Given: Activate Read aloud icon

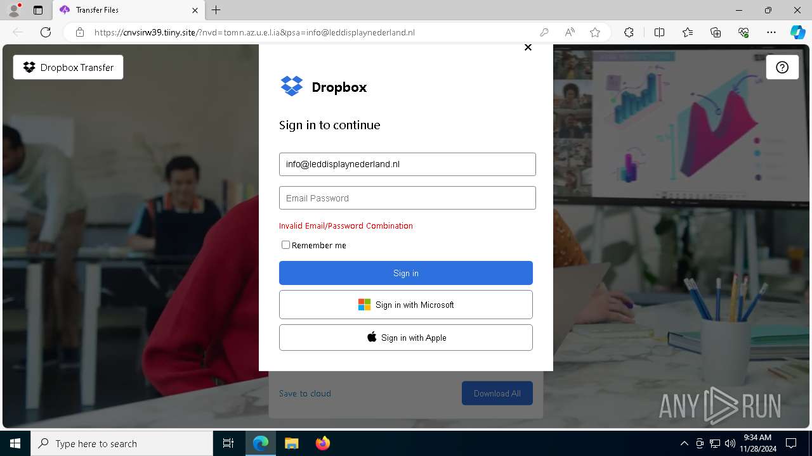Looking at the screenshot, I should 570,32.
